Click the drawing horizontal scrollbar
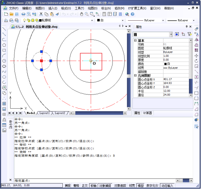Image resolution: width=201 pixels, height=189 pixels. point(98,113)
